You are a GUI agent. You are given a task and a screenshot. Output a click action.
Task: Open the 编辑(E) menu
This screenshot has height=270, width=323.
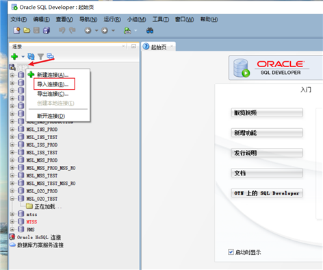(42, 20)
